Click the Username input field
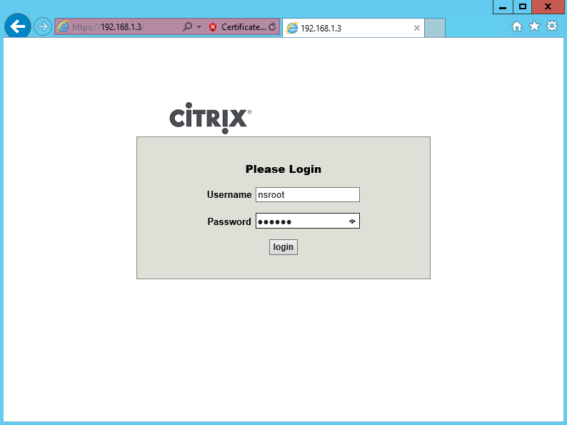This screenshot has height=425, width=567. coord(307,194)
